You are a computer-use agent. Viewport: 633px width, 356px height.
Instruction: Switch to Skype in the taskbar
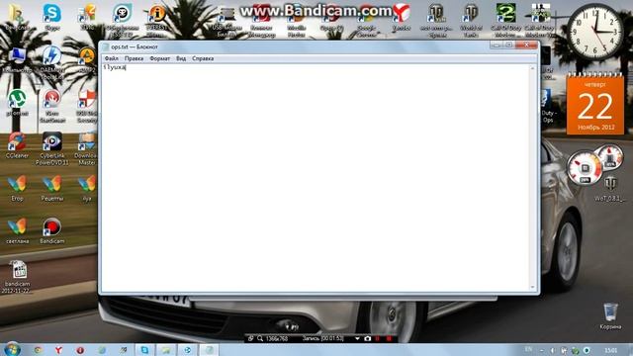pos(144,349)
